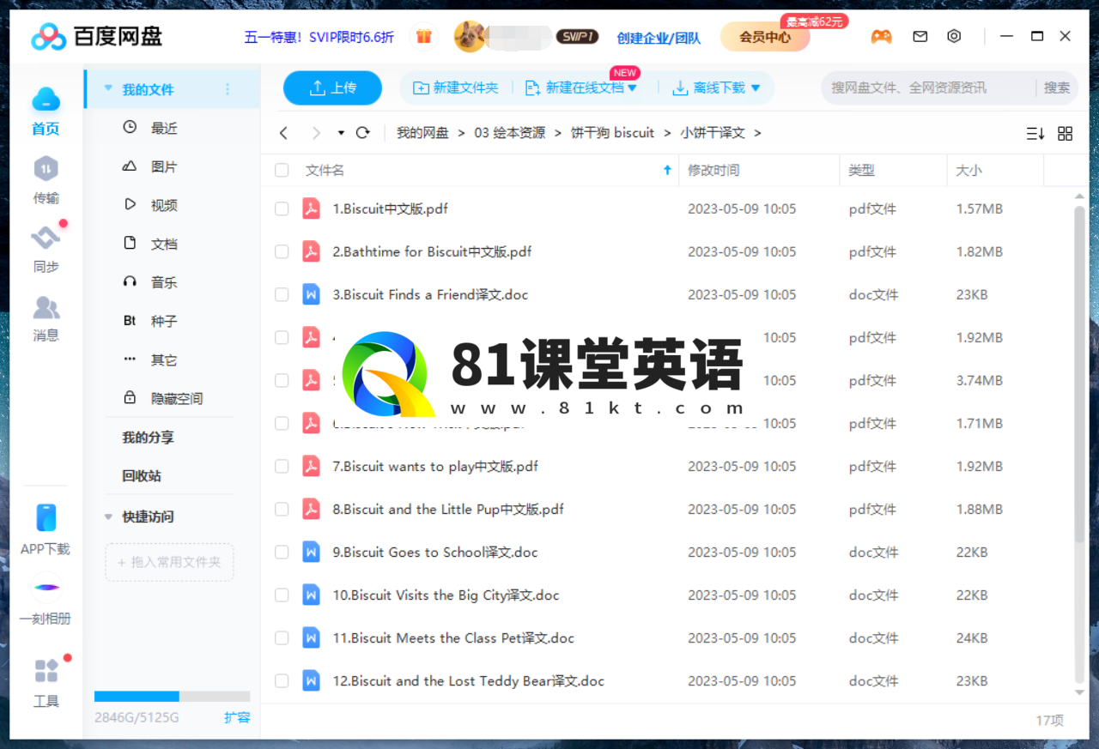This screenshot has height=749, width=1099.
Task: Expand the breadcrumb arrow after 小饼干译文
Action: coord(757,133)
